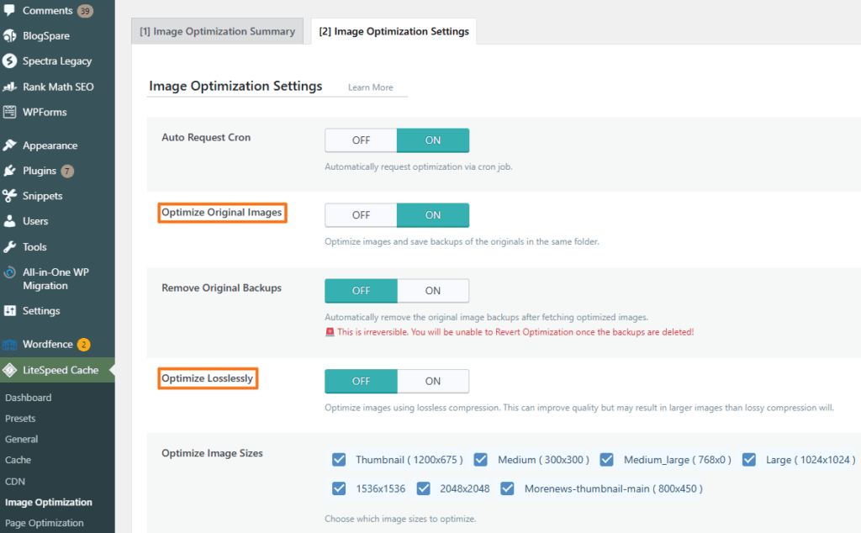Open the Rank Math SEO menu
The image size is (861, 533).
click(x=58, y=87)
